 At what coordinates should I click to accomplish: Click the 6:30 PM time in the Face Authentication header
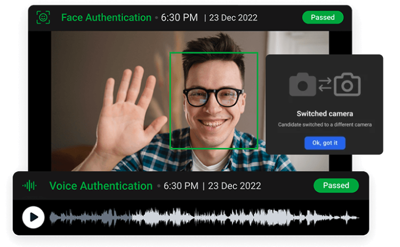coord(179,18)
